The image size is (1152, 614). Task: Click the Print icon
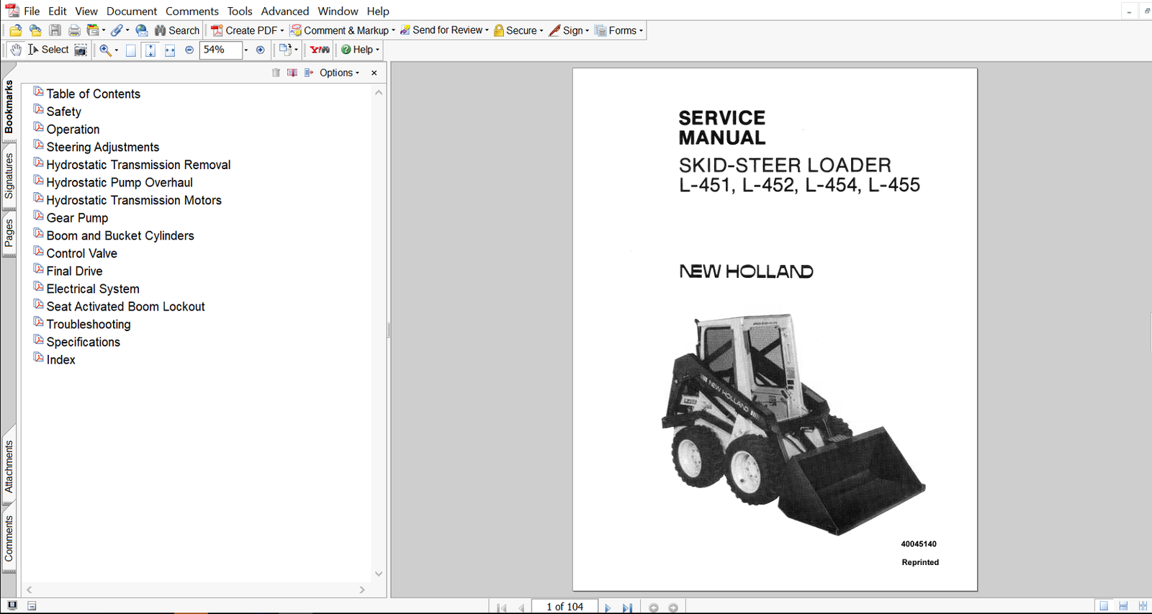click(x=74, y=30)
